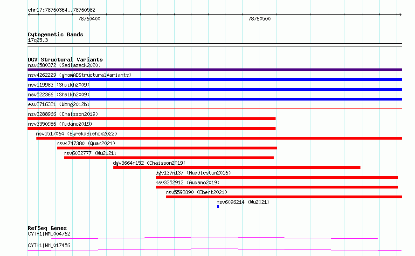The height and width of the screenshot is (256, 415).
Task: Click the chr17:78760364..78760582 region label
Action: coord(62,10)
